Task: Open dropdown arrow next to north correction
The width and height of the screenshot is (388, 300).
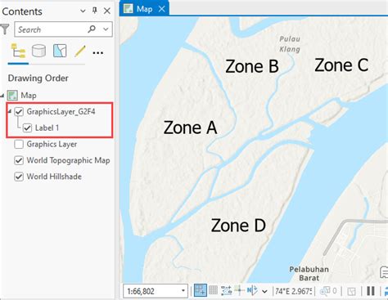Action: coord(264,291)
